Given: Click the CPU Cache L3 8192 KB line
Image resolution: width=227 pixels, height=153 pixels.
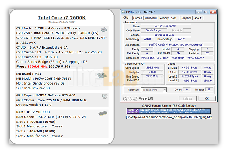Looking at the screenshot, I should 37,57.
